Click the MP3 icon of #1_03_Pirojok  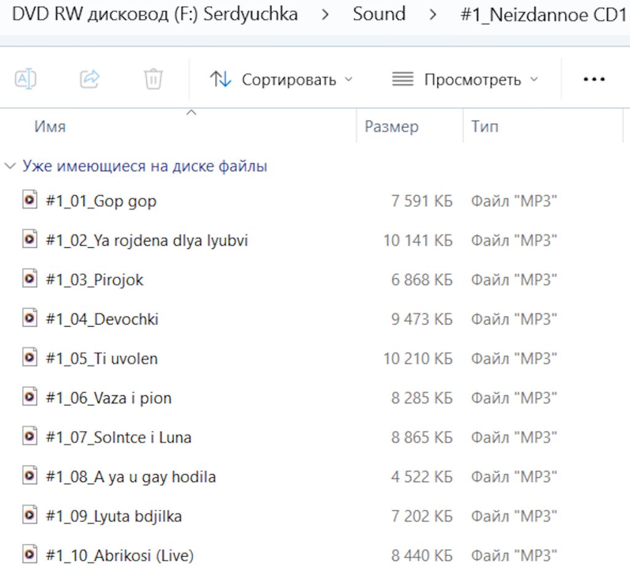tap(30, 279)
